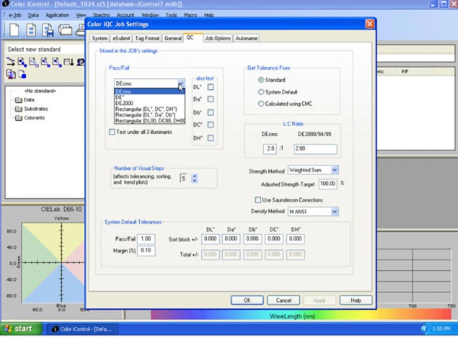This screenshot has height=337, width=458.
Task: Click the Cancel button
Action: pos(284,300)
